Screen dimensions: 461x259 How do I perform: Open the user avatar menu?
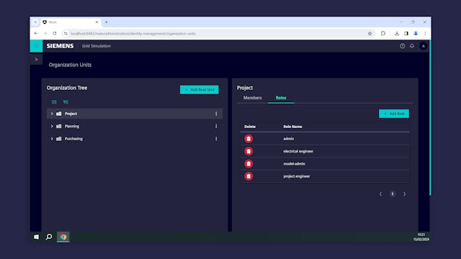(424, 46)
